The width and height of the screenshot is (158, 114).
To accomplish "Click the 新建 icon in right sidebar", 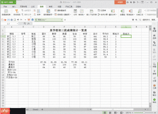I will [155, 29].
